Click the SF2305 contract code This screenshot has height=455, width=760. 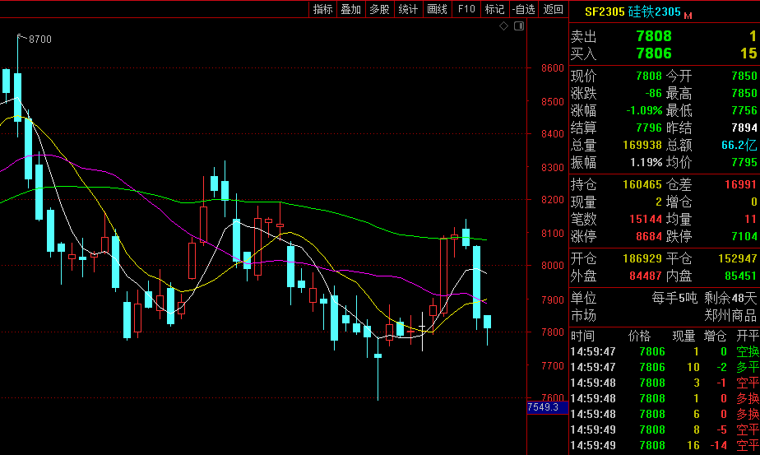coord(605,12)
